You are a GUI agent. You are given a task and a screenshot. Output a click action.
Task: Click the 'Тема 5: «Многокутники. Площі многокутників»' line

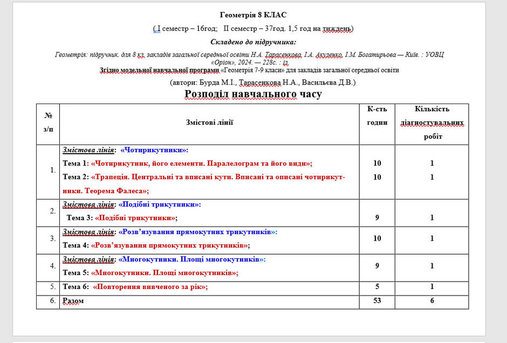[150, 273]
